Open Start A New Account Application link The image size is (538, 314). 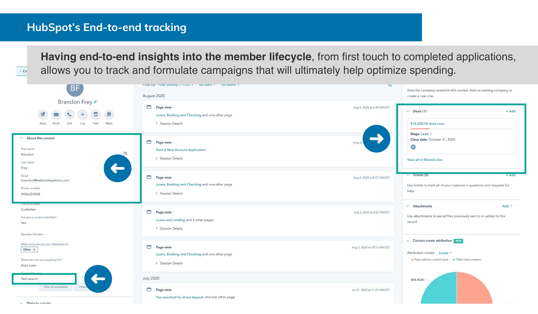point(181,150)
